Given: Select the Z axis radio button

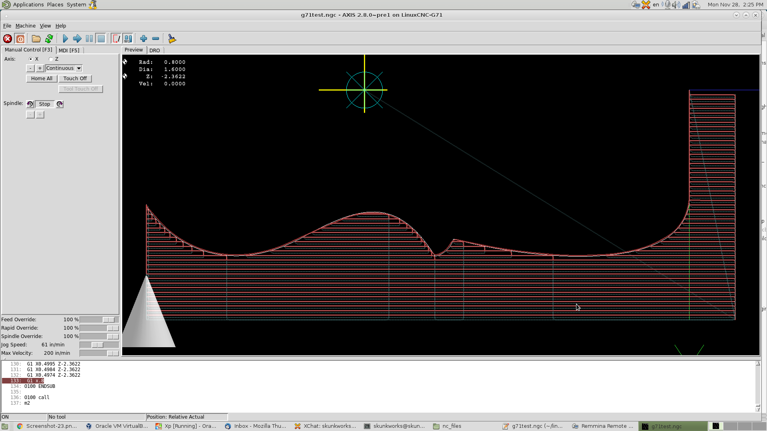Looking at the screenshot, I should [x=51, y=59].
